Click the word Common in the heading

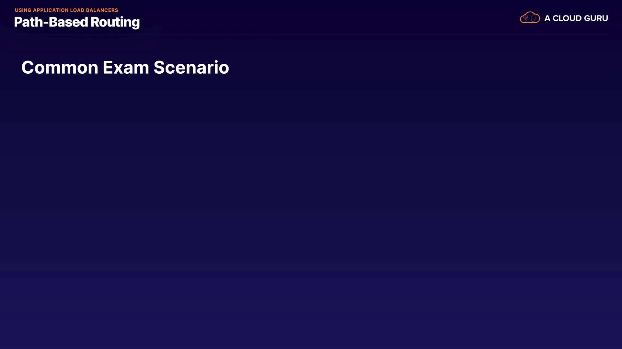[x=60, y=68]
